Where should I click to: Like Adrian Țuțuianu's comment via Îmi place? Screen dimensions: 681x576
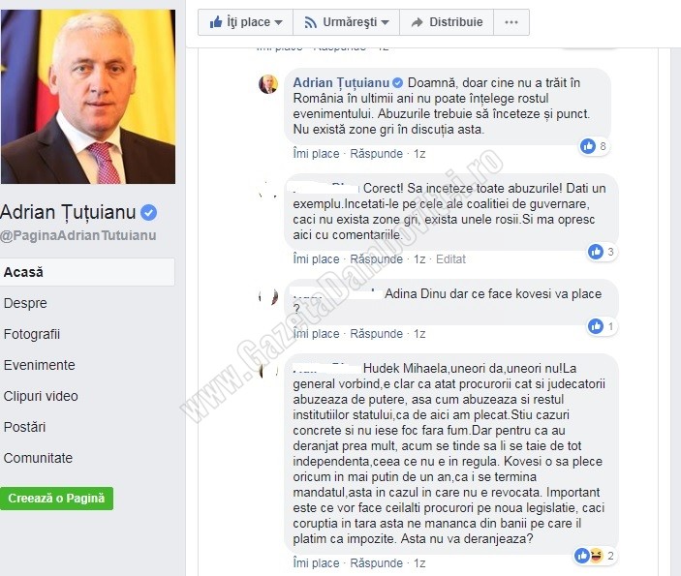(316, 154)
